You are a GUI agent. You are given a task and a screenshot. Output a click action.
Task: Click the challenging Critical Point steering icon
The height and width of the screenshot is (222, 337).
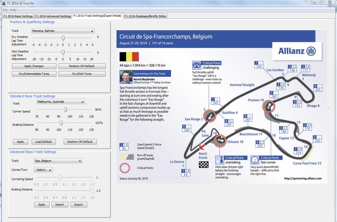tap(197, 65)
